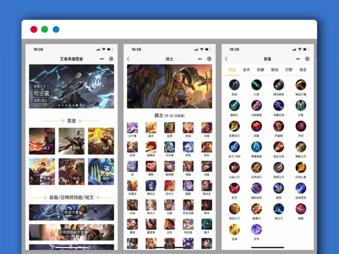Click the 司空震 carousel banner
Viewport: 339px width, 254px height.
point(72,86)
